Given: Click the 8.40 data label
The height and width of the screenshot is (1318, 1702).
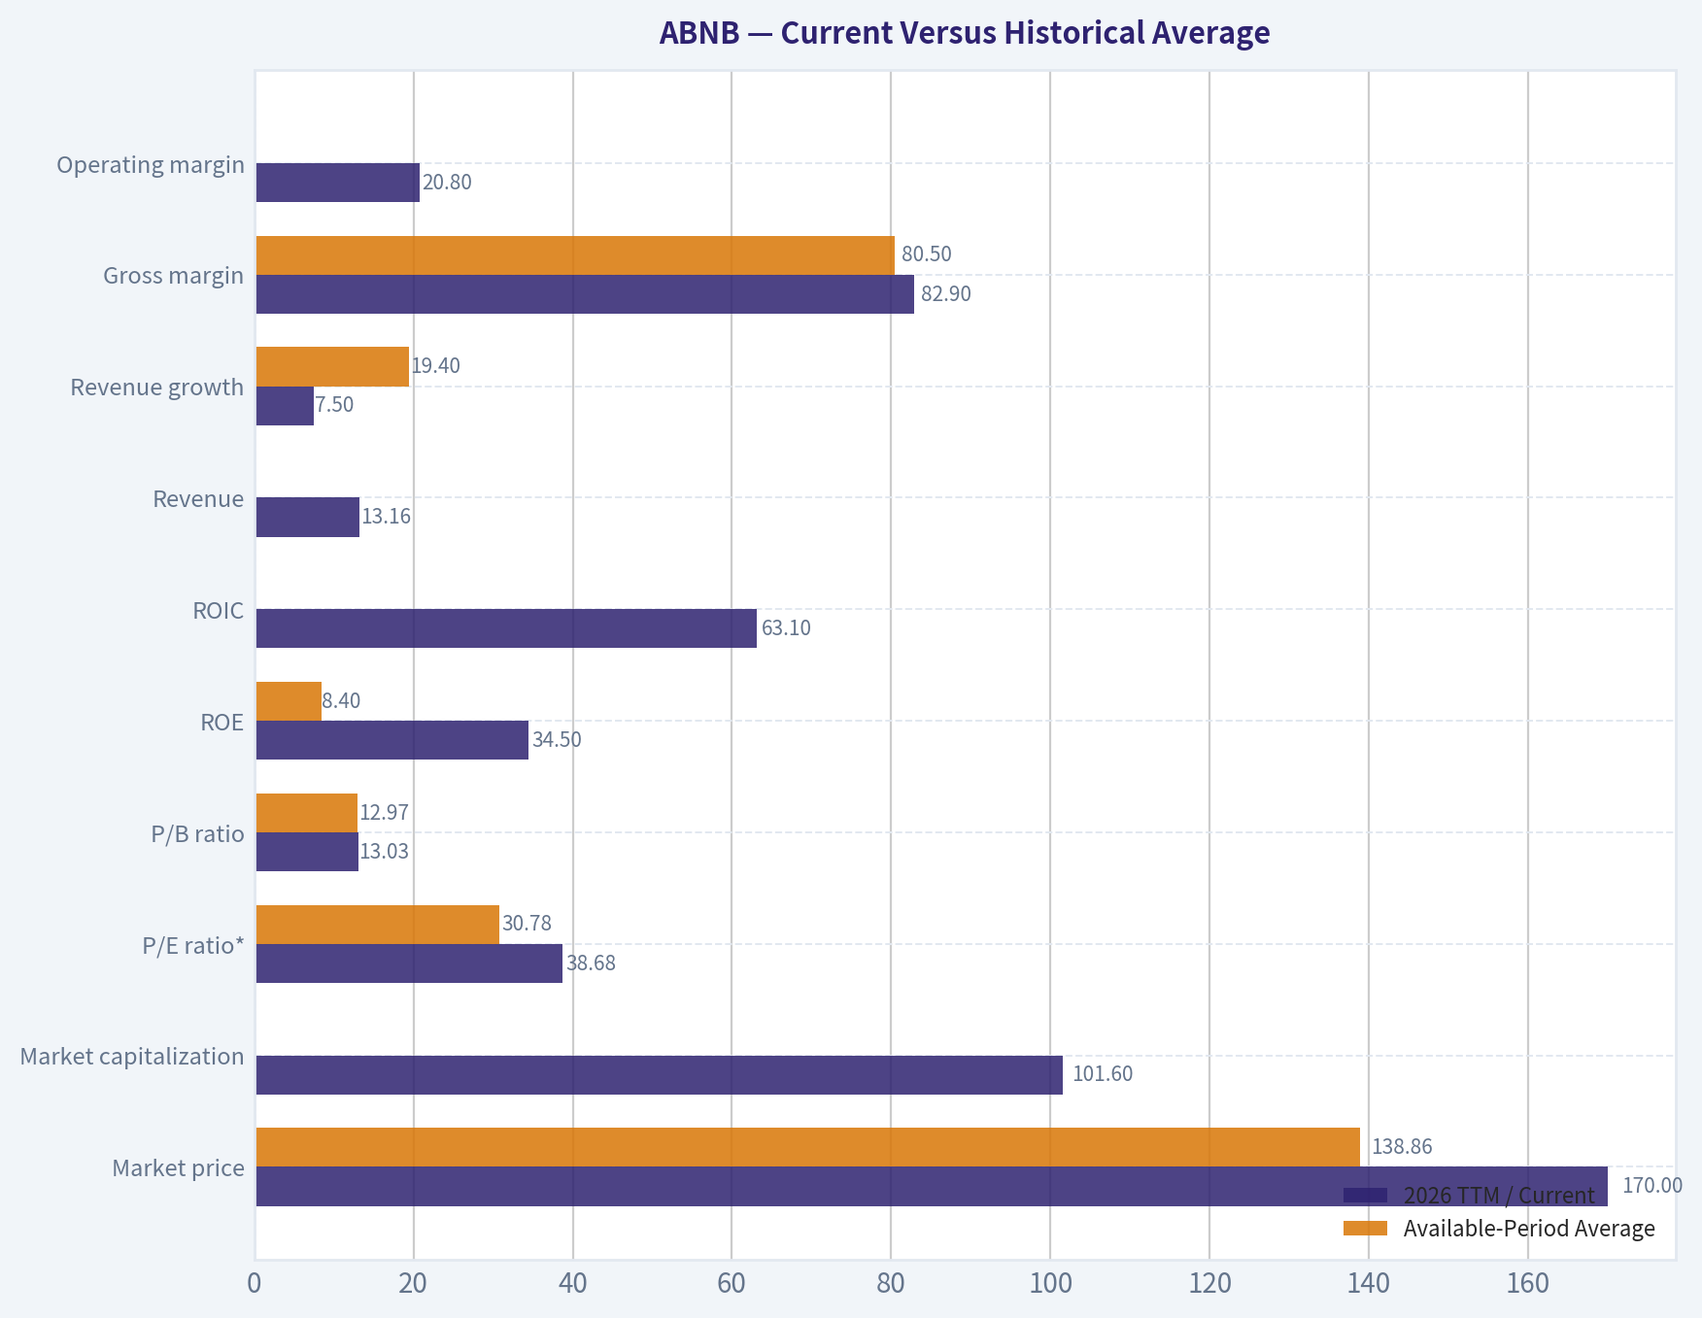Looking at the screenshot, I should 341,701.
